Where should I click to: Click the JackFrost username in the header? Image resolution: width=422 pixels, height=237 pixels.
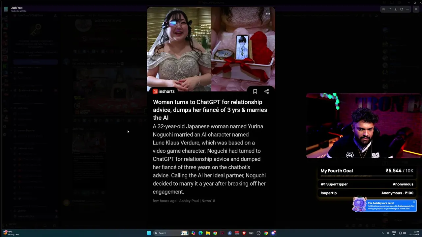tap(17, 8)
